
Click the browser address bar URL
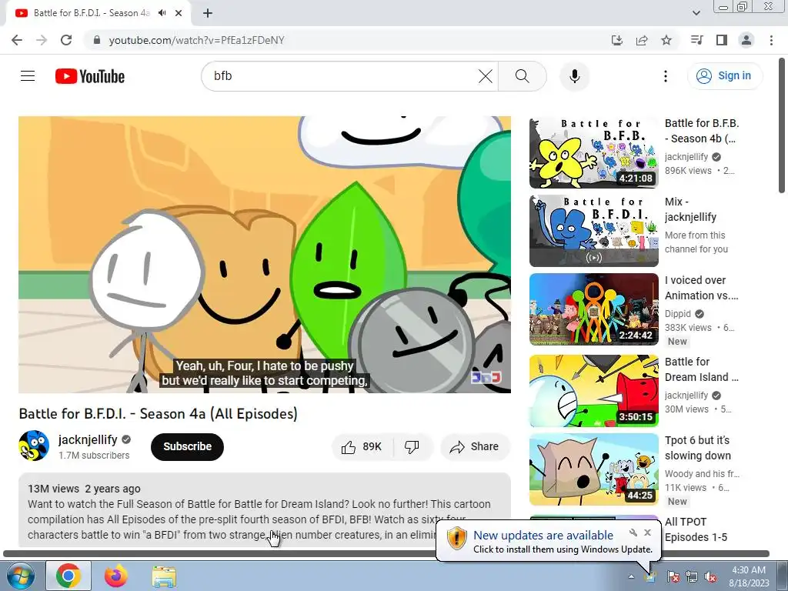click(196, 40)
